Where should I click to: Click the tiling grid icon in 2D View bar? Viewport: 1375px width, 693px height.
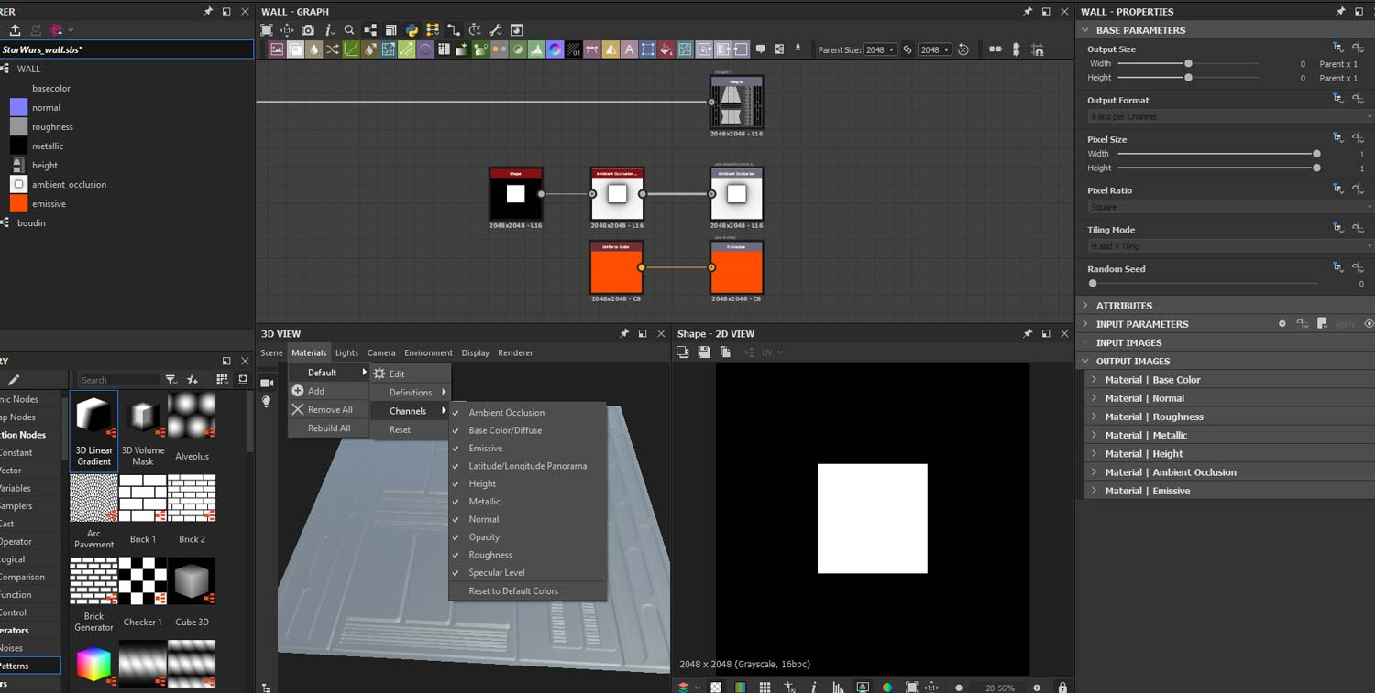point(765,688)
